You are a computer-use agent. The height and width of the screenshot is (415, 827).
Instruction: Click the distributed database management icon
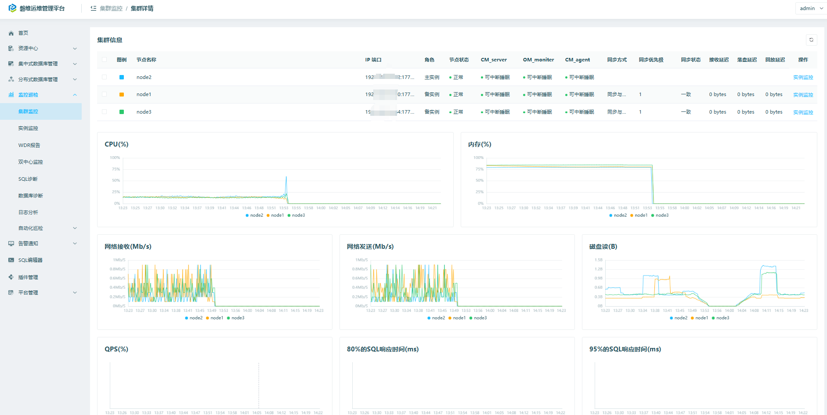click(x=11, y=80)
